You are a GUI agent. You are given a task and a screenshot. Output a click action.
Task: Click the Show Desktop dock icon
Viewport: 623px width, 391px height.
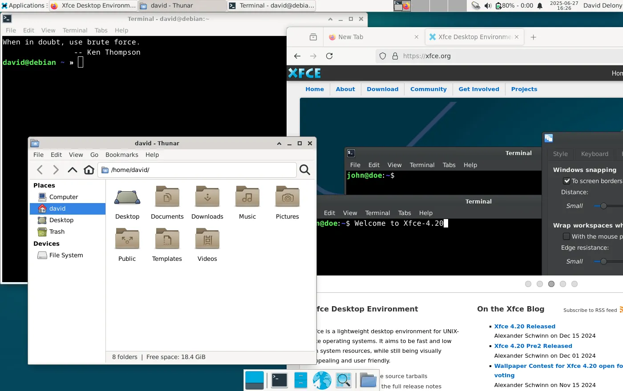pos(255,380)
